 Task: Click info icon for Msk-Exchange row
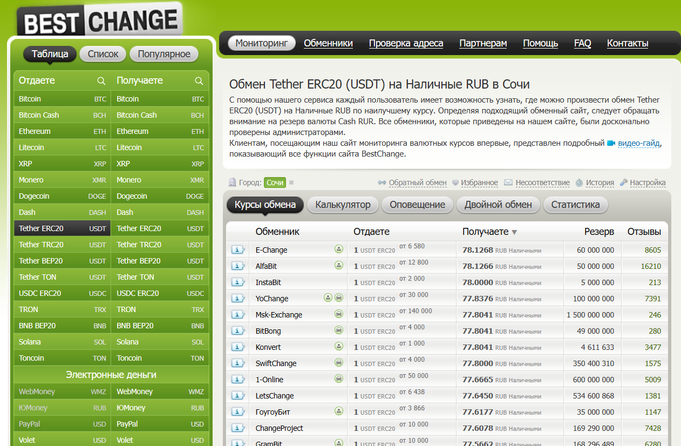click(x=238, y=314)
